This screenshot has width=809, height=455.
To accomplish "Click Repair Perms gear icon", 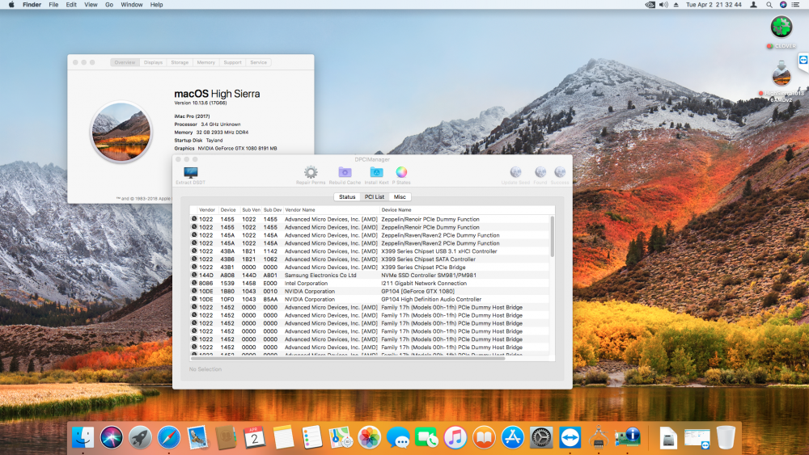I will click(x=311, y=172).
